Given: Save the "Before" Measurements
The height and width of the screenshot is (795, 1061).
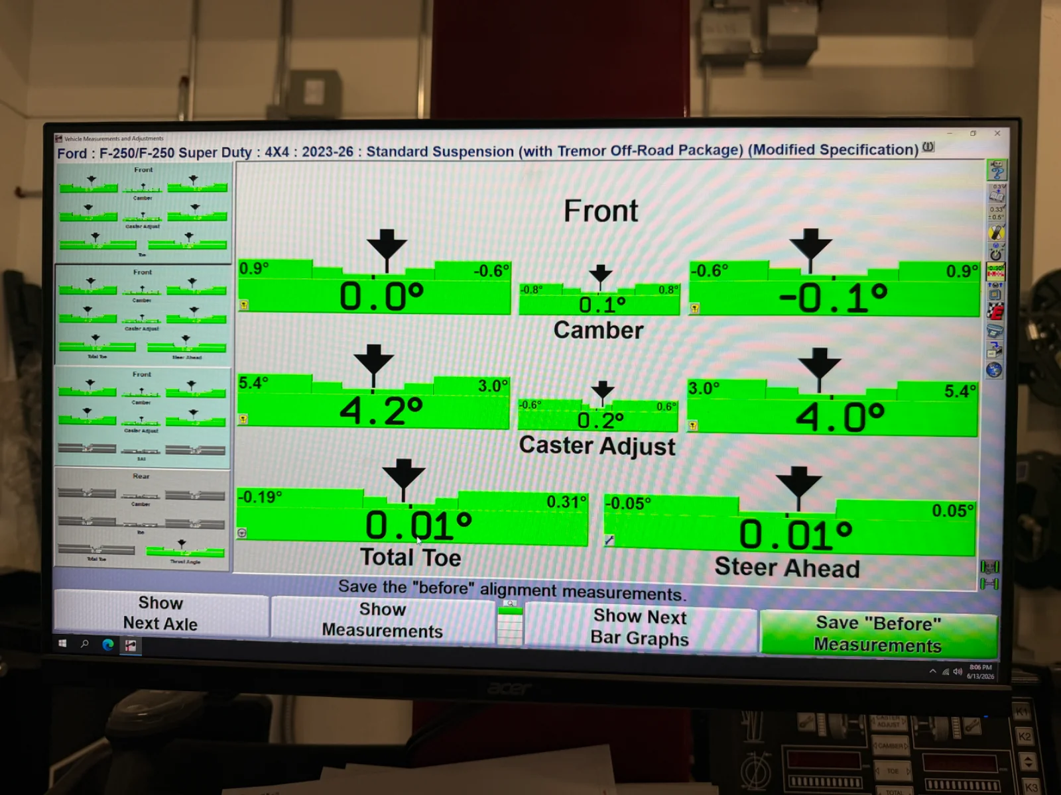Looking at the screenshot, I should point(879,634).
